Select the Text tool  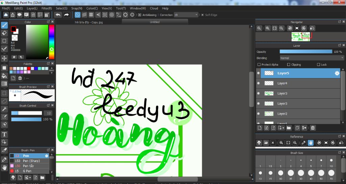tap(4, 134)
